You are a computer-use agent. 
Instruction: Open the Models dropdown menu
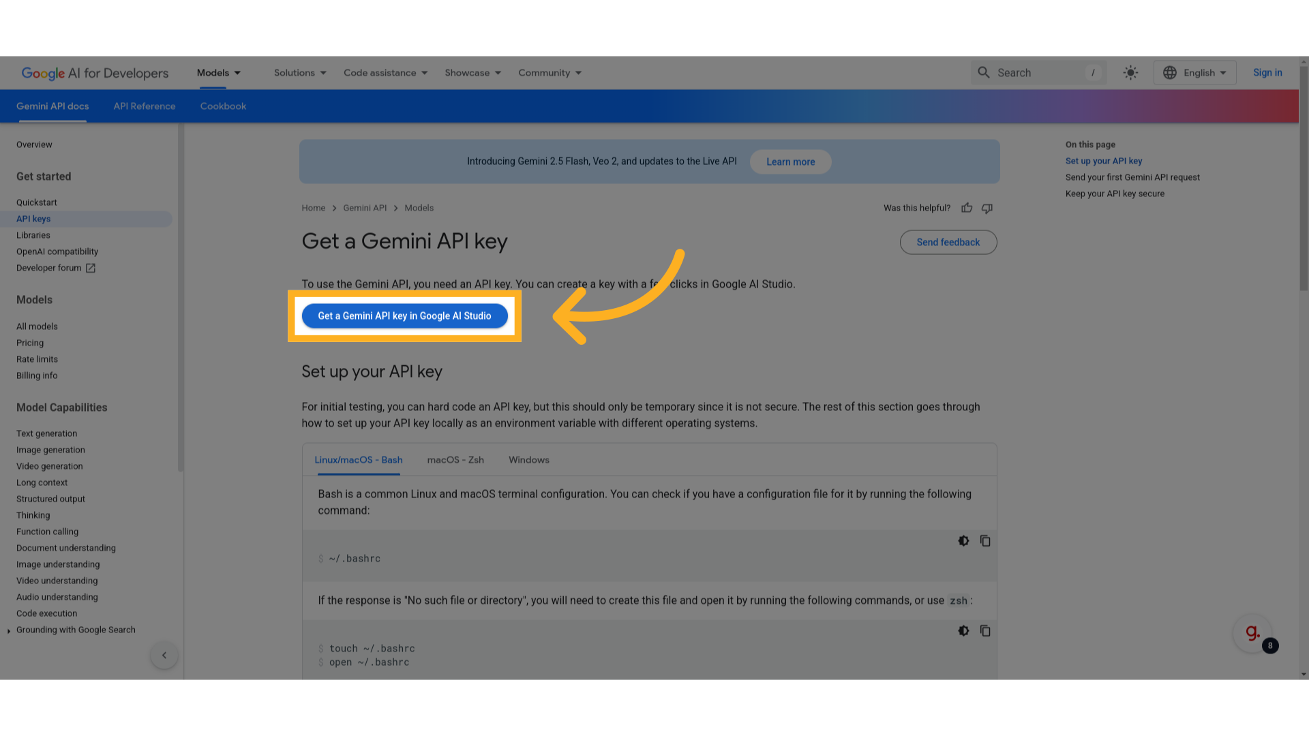(219, 72)
